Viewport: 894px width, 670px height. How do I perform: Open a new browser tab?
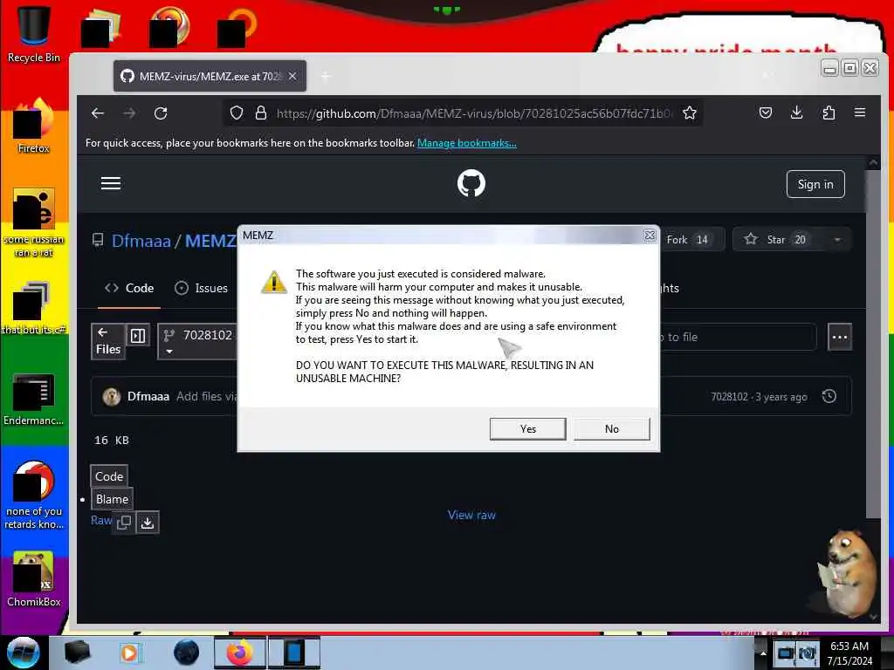[326, 77]
